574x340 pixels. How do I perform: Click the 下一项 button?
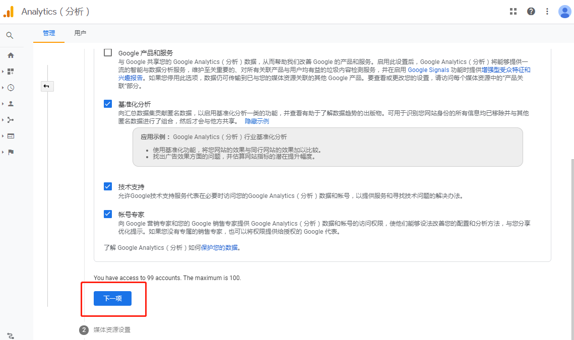(x=112, y=298)
